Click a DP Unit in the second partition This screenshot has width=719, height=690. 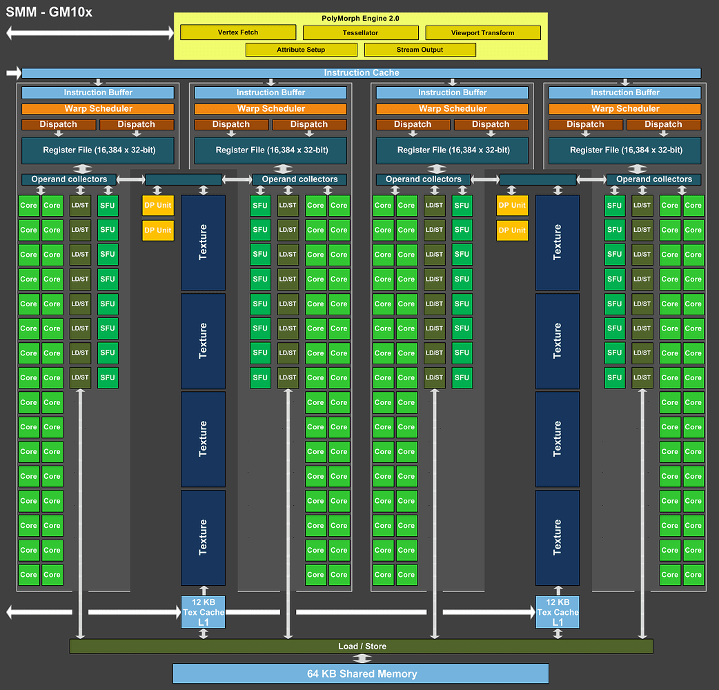click(x=158, y=205)
